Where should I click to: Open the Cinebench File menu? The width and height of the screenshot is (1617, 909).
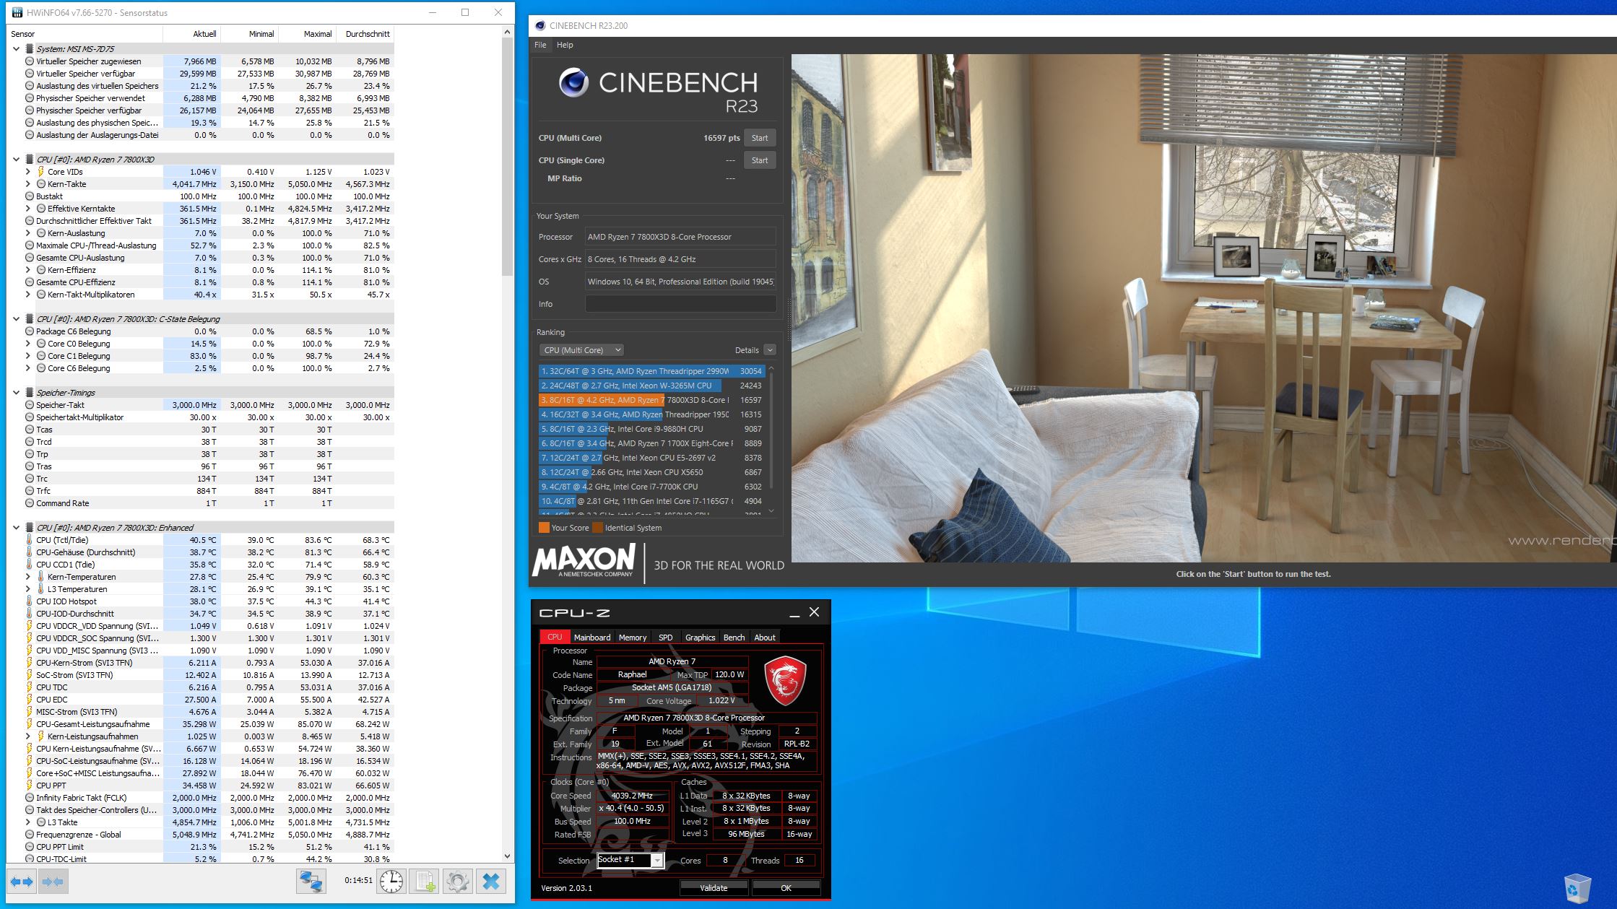pos(540,45)
